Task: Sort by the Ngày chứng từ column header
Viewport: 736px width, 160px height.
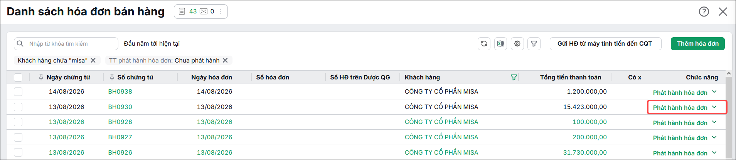Action: [x=68, y=78]
